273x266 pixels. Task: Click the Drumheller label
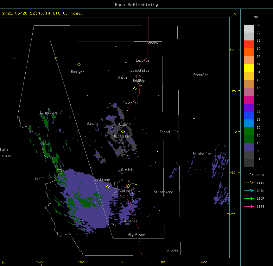point(202,154)
